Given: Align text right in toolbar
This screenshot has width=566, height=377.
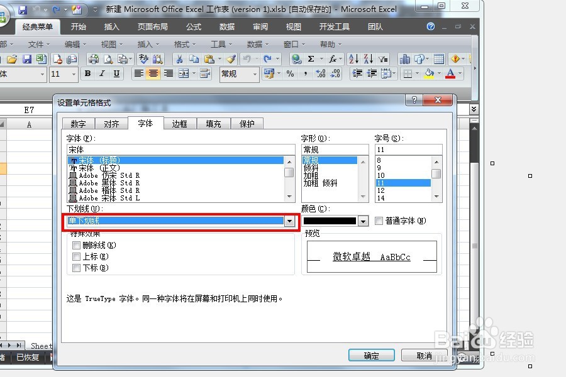Looking at the screenshot, I should click(x=168, y=74).
